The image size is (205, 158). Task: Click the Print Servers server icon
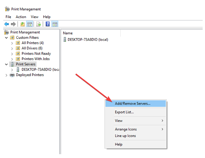pyautogui.click(x=12, y=64)
